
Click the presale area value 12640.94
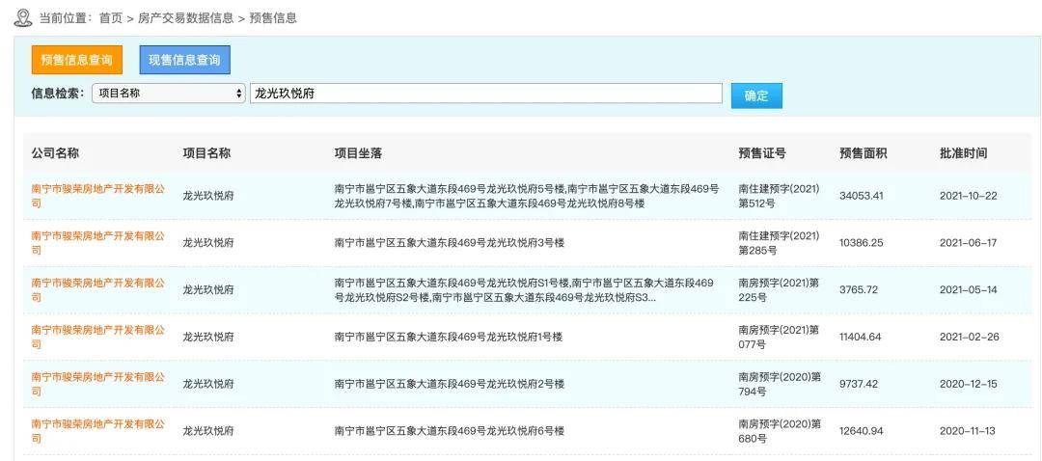862,431
